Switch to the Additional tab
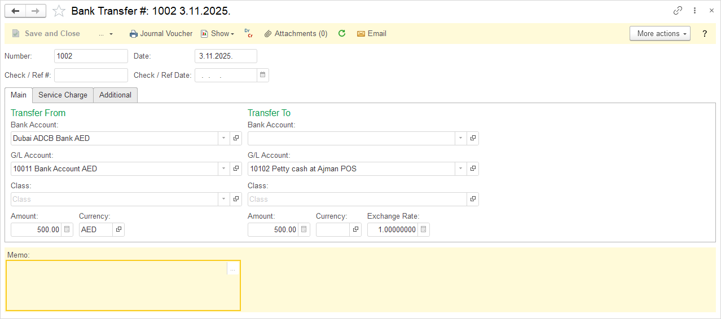721x319 pixels. tap(115, 95)
